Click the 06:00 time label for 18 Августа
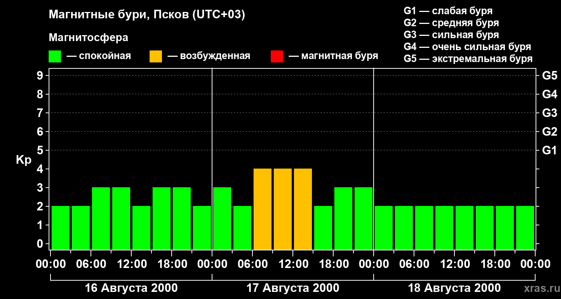The width and height of the screenshot is (561, 299). (414, 264)
